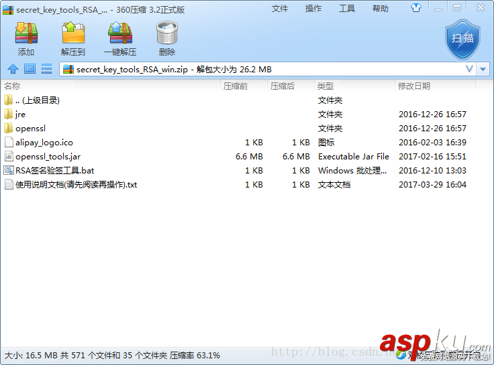Viewport: 494px width, 365px height.
Task: Expand the address bar V dropdown
Action: (x=469, y=69)
